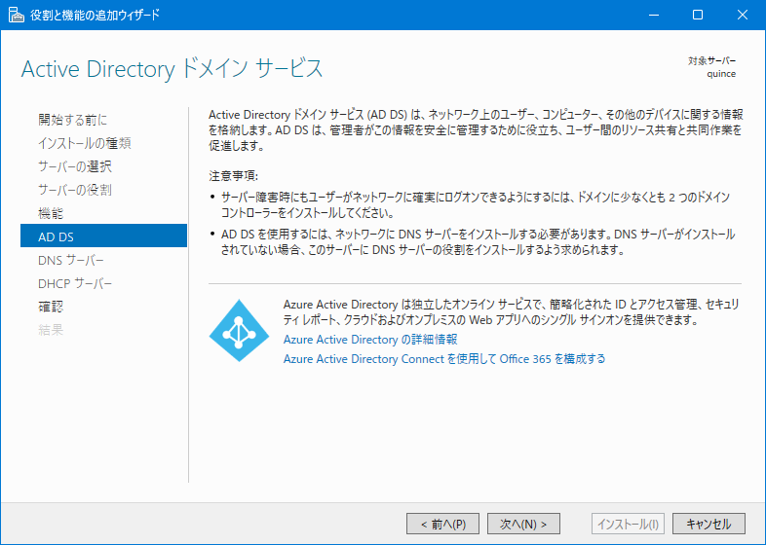Open サーバーの選択 step
766x545 pixels.
75,166
